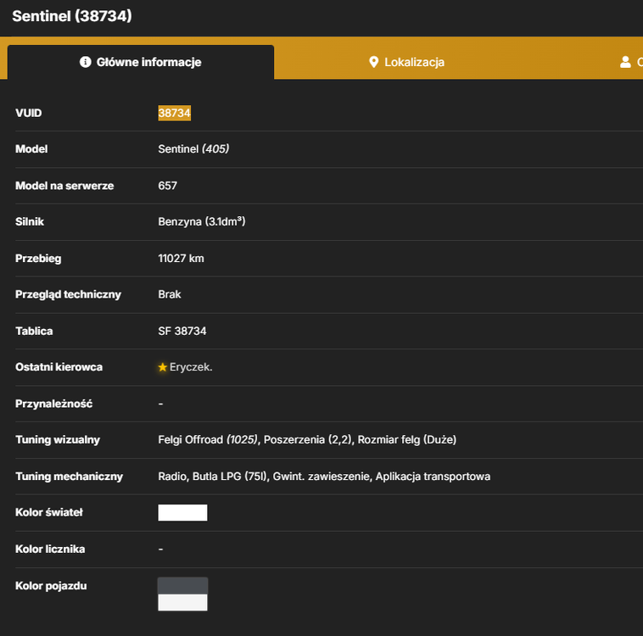Click the Kolor licznika label
This screenshot has width=643, height=636.
point(50,549)
